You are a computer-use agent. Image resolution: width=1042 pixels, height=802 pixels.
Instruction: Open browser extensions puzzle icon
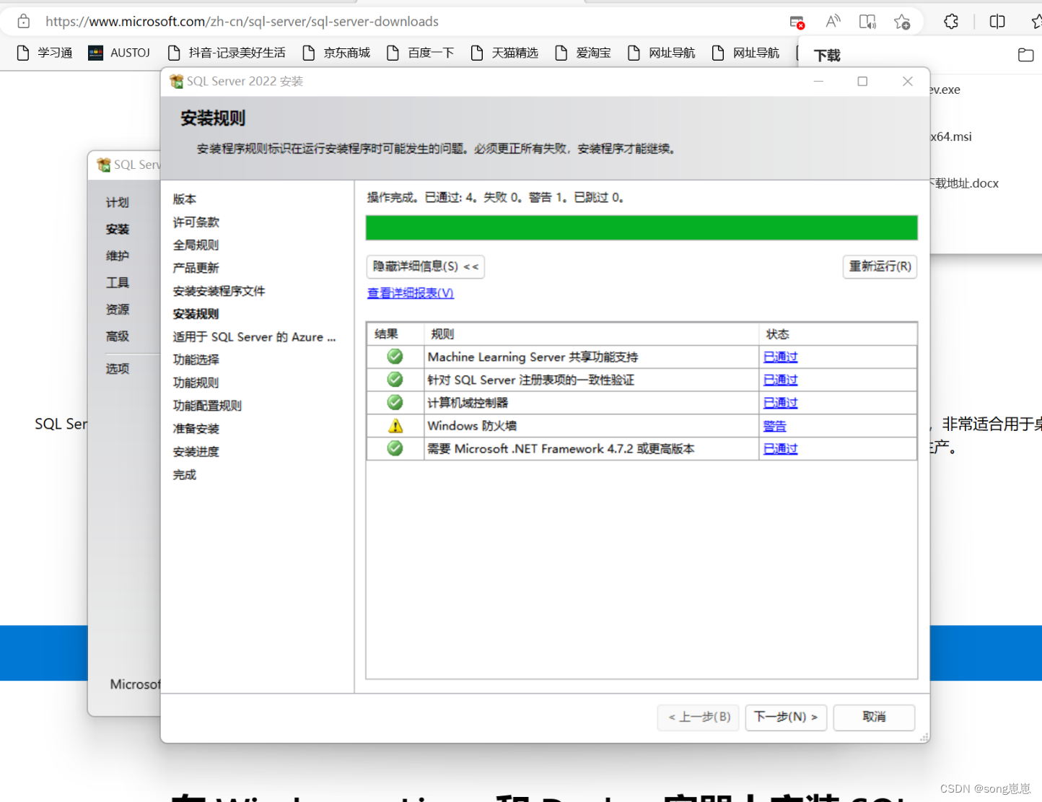[x=951, y=22]
